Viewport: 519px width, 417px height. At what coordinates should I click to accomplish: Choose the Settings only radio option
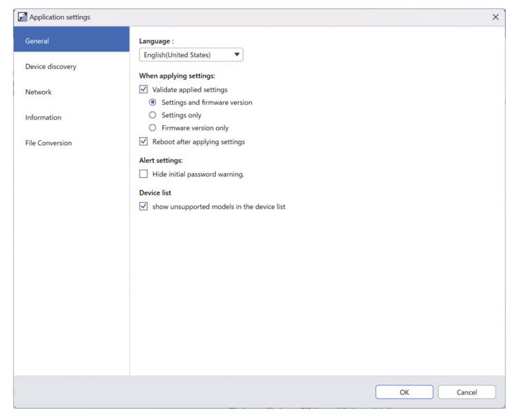tap(153, 115)
